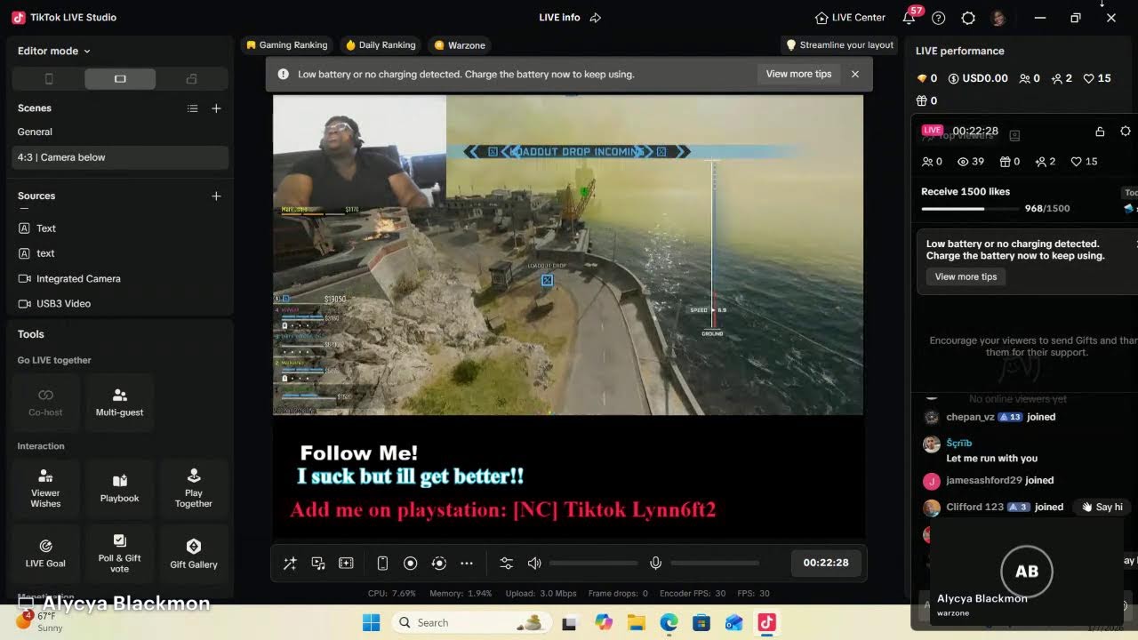This screenshot has width=1138, height=640.
Task: Open the mobile phone preview icon
Action: [x=382, y=564]
